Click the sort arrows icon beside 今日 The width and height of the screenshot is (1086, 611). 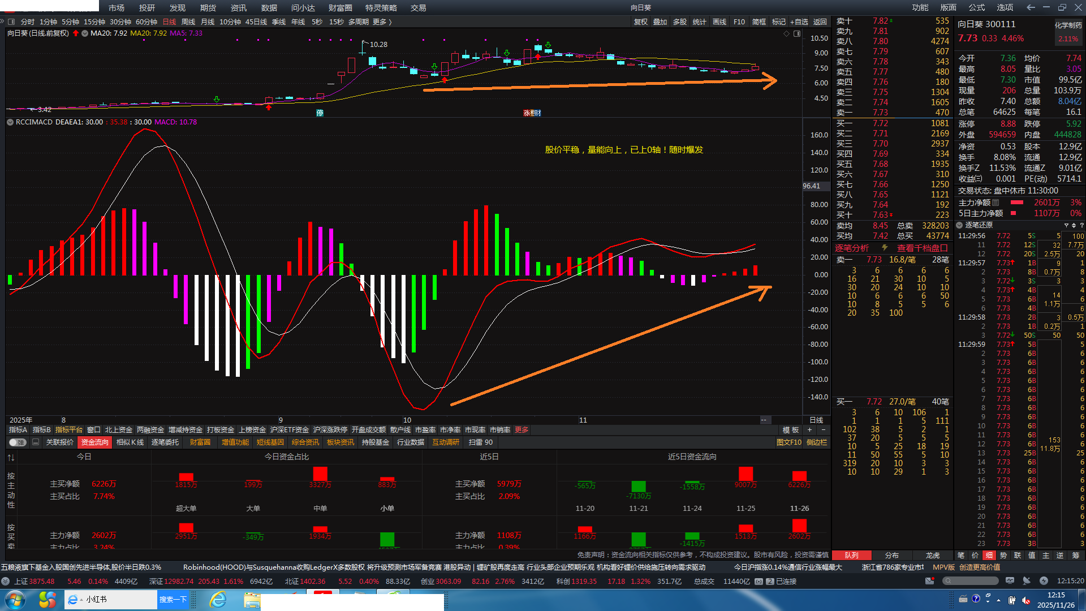pyautogui.click(x=11, y=457)
